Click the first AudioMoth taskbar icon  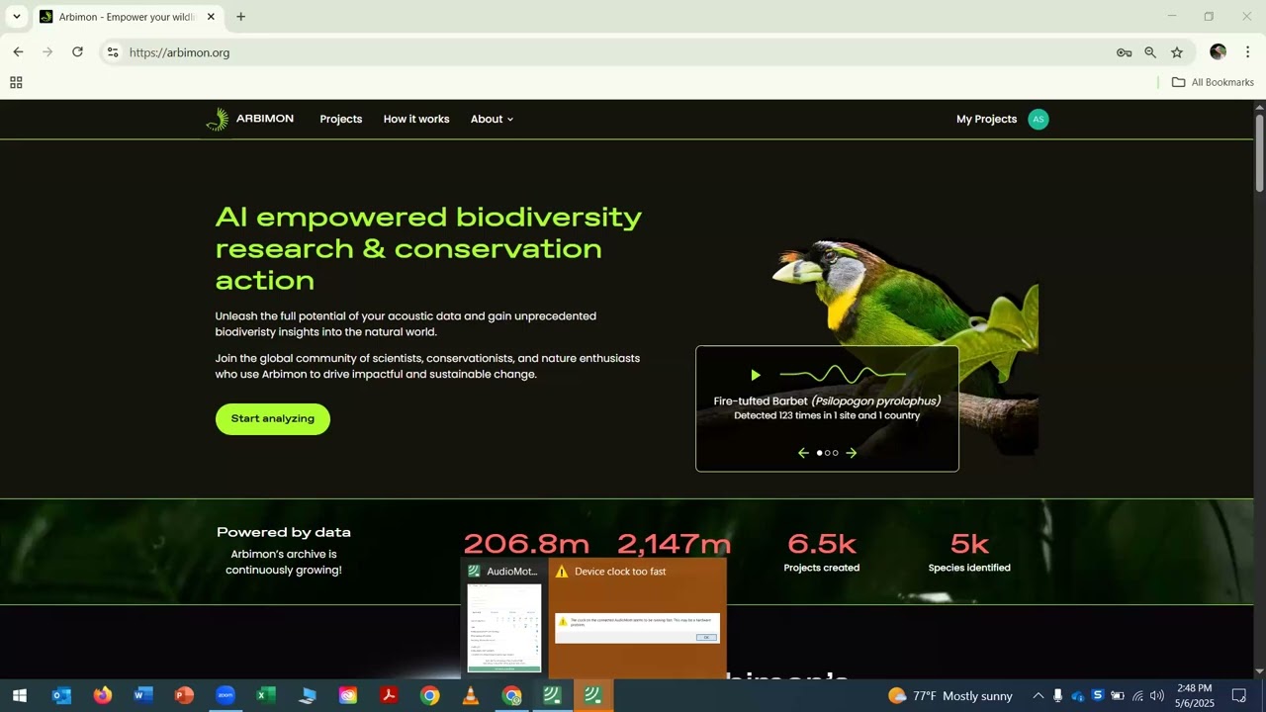(552, 695)
